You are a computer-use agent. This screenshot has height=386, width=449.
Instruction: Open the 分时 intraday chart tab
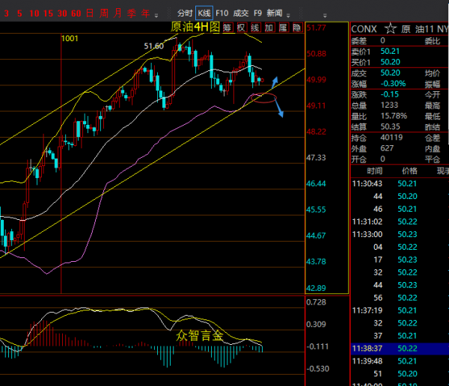point(185,13)
